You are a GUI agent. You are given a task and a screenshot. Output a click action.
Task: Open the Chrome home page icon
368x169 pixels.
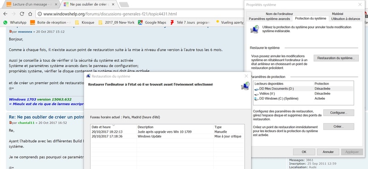click(30, 14)
